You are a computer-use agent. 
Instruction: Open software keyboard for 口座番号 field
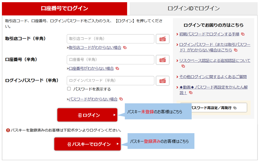[x=162, y=60]
